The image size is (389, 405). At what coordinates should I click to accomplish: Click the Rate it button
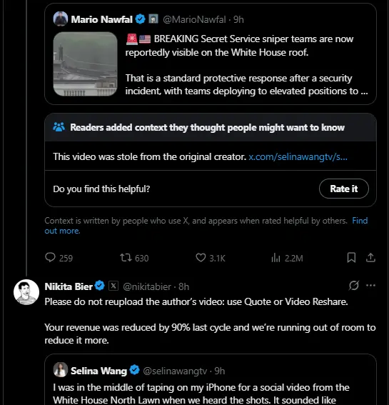click(344, 189)
